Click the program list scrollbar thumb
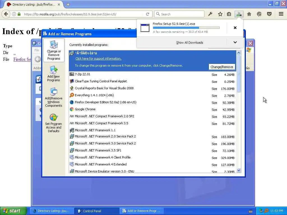Image resolution: width=287 pixels, height=215 pixels. (239, 74)
